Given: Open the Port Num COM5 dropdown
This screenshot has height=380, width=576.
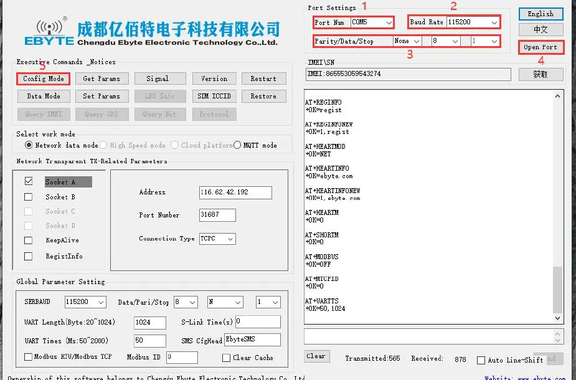Looking at the screenshot, I should click(x=372, y=22).
